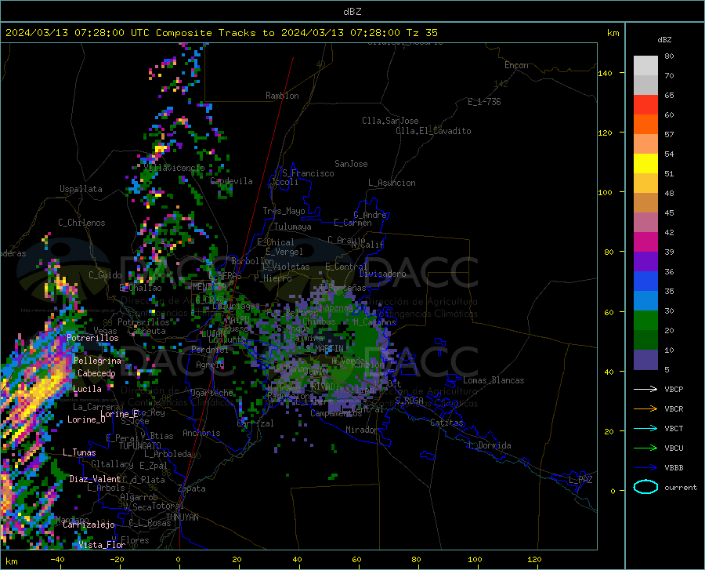The height and width of the screenshot is (570, 705).
Task: Click the blue VBBB arrow legend icon
Action: point(645,468)
